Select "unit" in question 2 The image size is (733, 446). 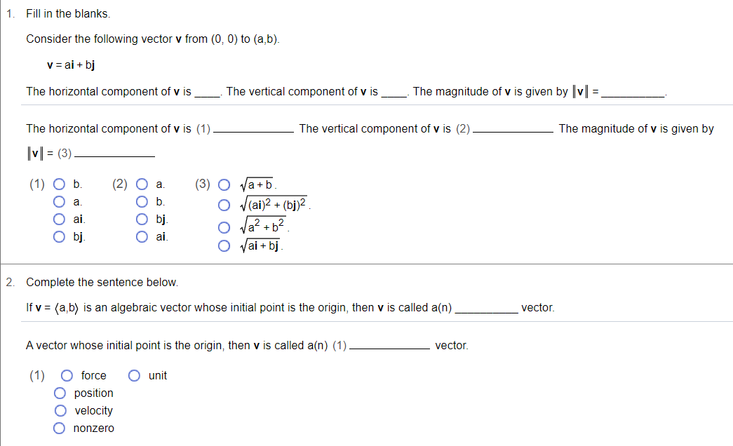[133, 375]
